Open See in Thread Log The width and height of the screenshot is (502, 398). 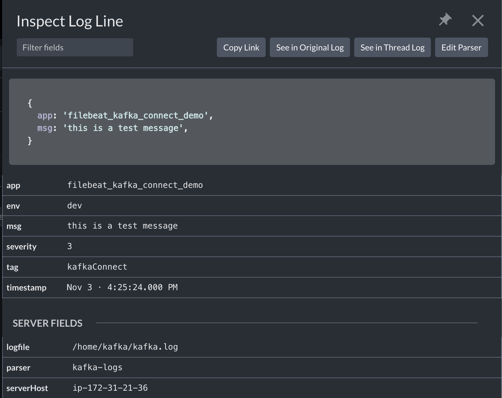pyautogui.click(x=393, y=47)
